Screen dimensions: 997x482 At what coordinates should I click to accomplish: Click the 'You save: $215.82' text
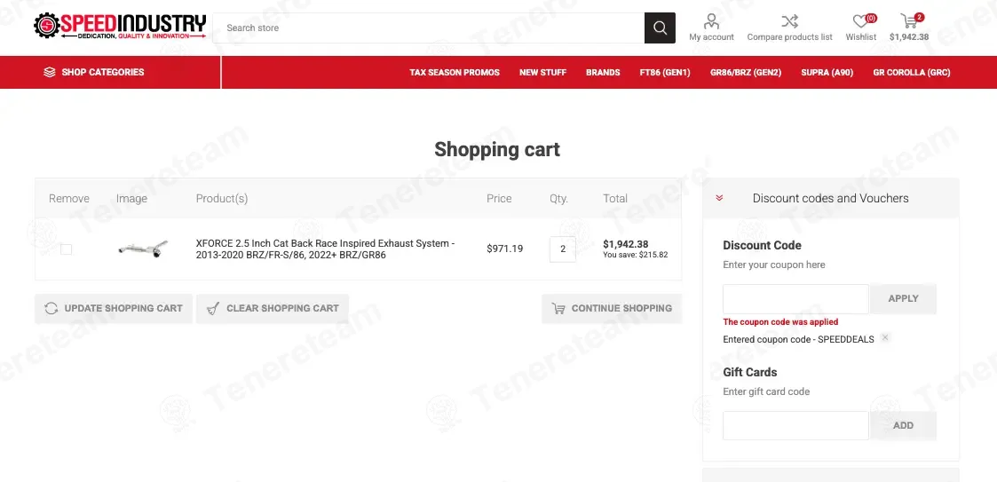tap(635, 255)
